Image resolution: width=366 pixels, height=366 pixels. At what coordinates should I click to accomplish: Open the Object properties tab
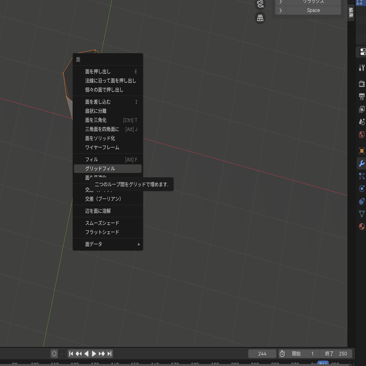[x=362, y=151]
